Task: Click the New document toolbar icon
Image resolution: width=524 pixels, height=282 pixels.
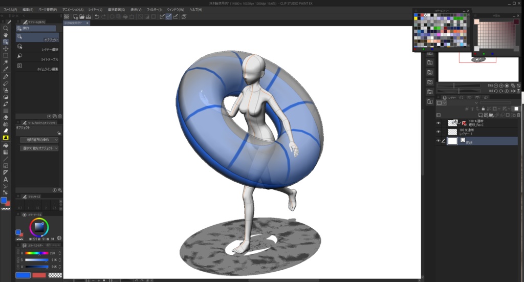Action: pos(76,16)
